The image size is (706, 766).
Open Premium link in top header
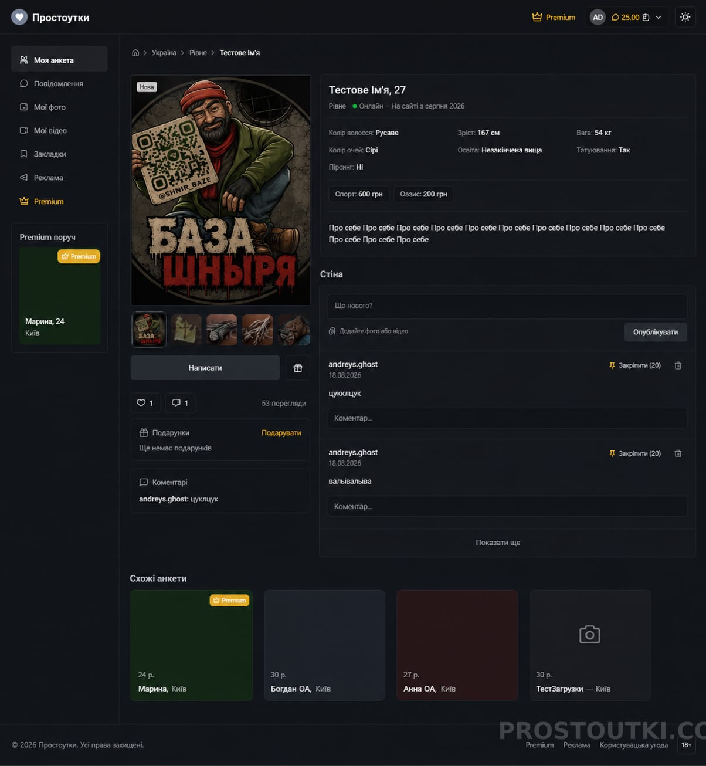554,17
